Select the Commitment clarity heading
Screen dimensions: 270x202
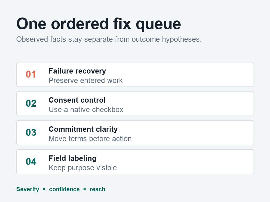pyautogui.click(x=83, y=129)
